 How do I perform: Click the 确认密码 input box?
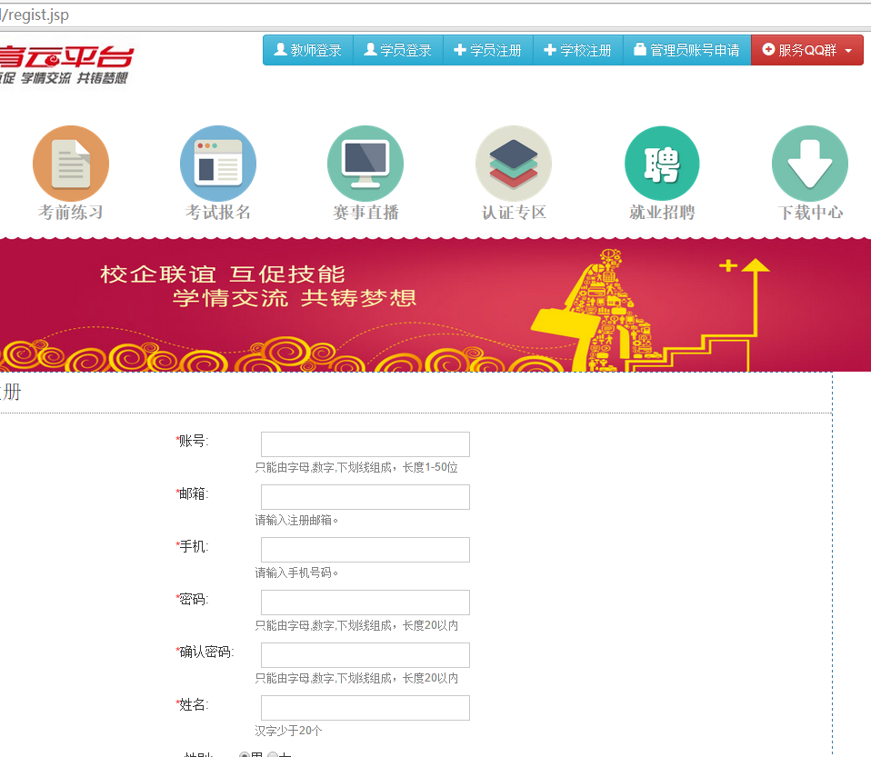coord(365,655)
